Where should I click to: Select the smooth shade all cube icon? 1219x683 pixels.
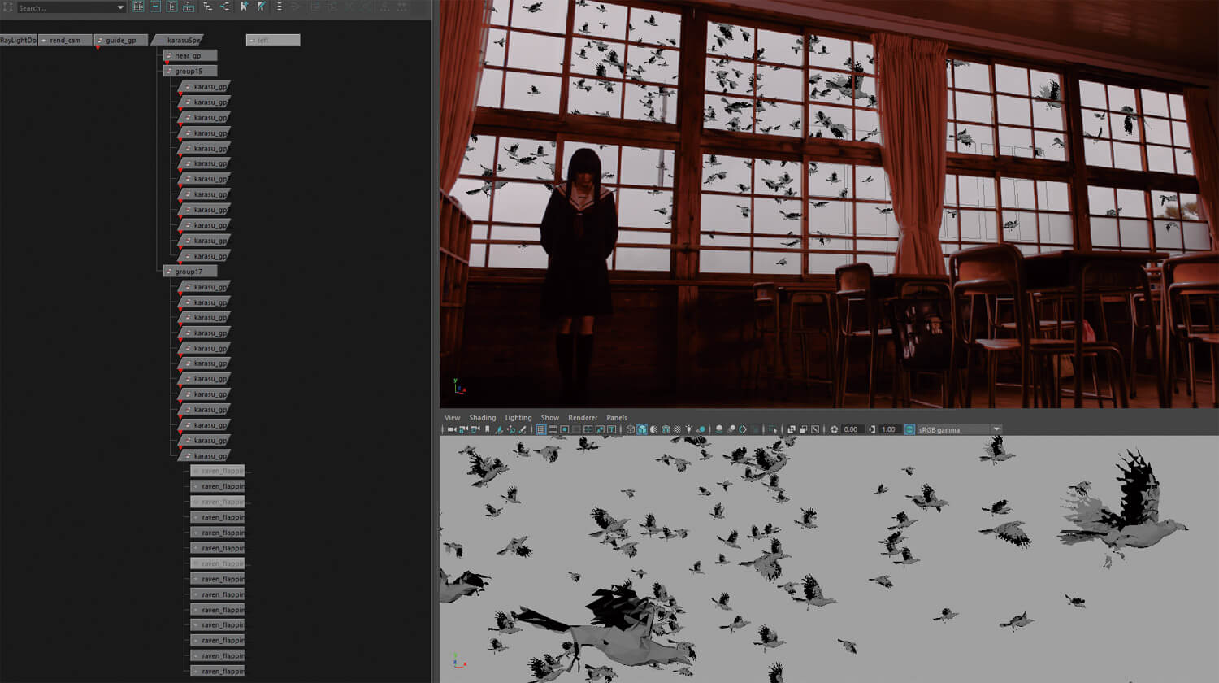tap(642, 429)
